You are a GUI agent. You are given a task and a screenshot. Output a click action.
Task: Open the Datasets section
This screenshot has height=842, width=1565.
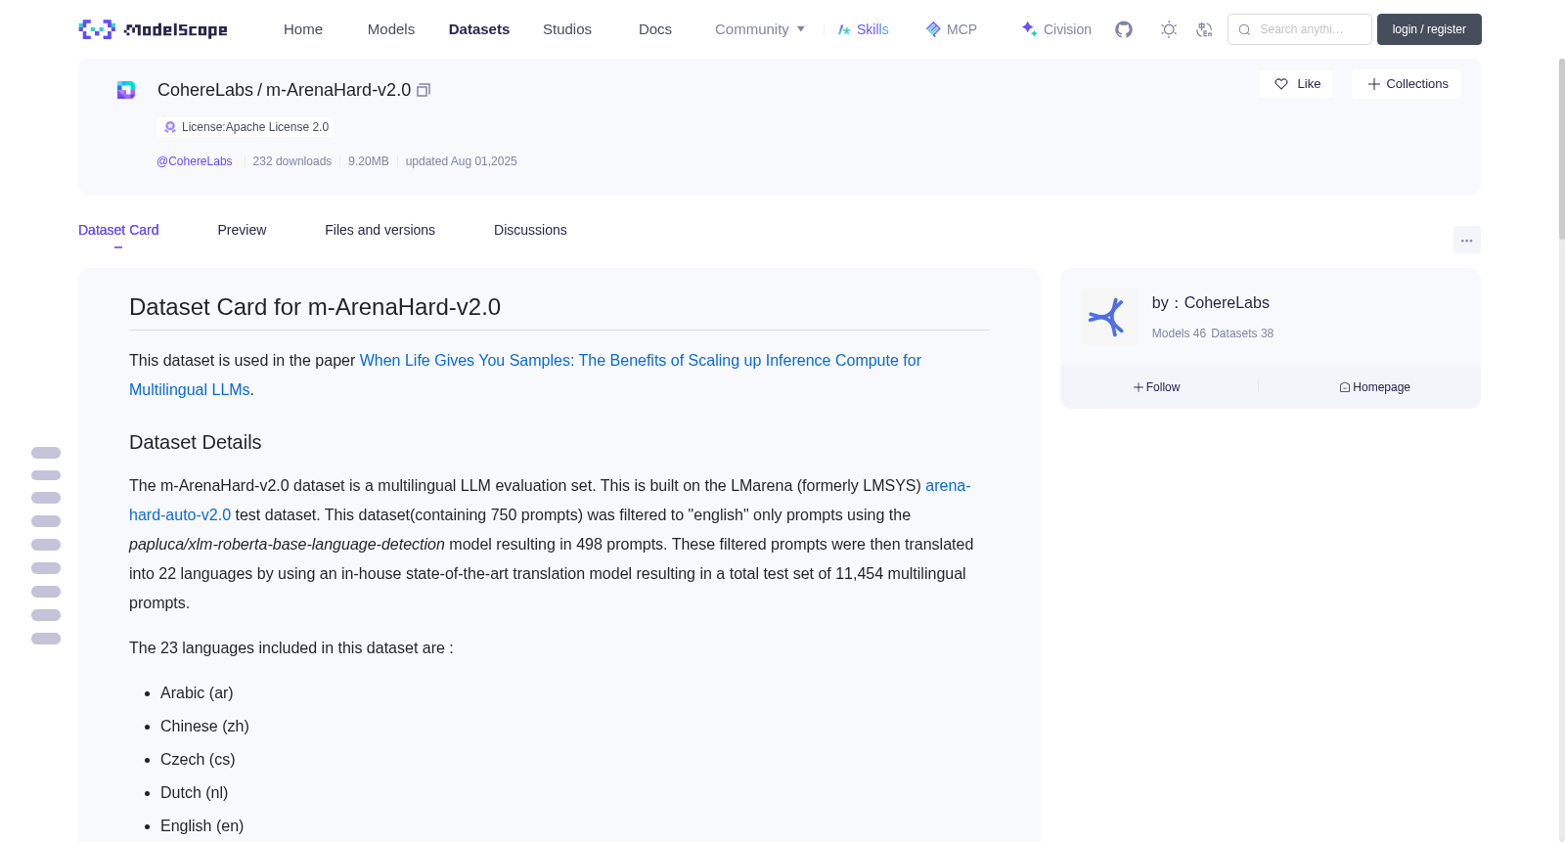click(479, 29)
